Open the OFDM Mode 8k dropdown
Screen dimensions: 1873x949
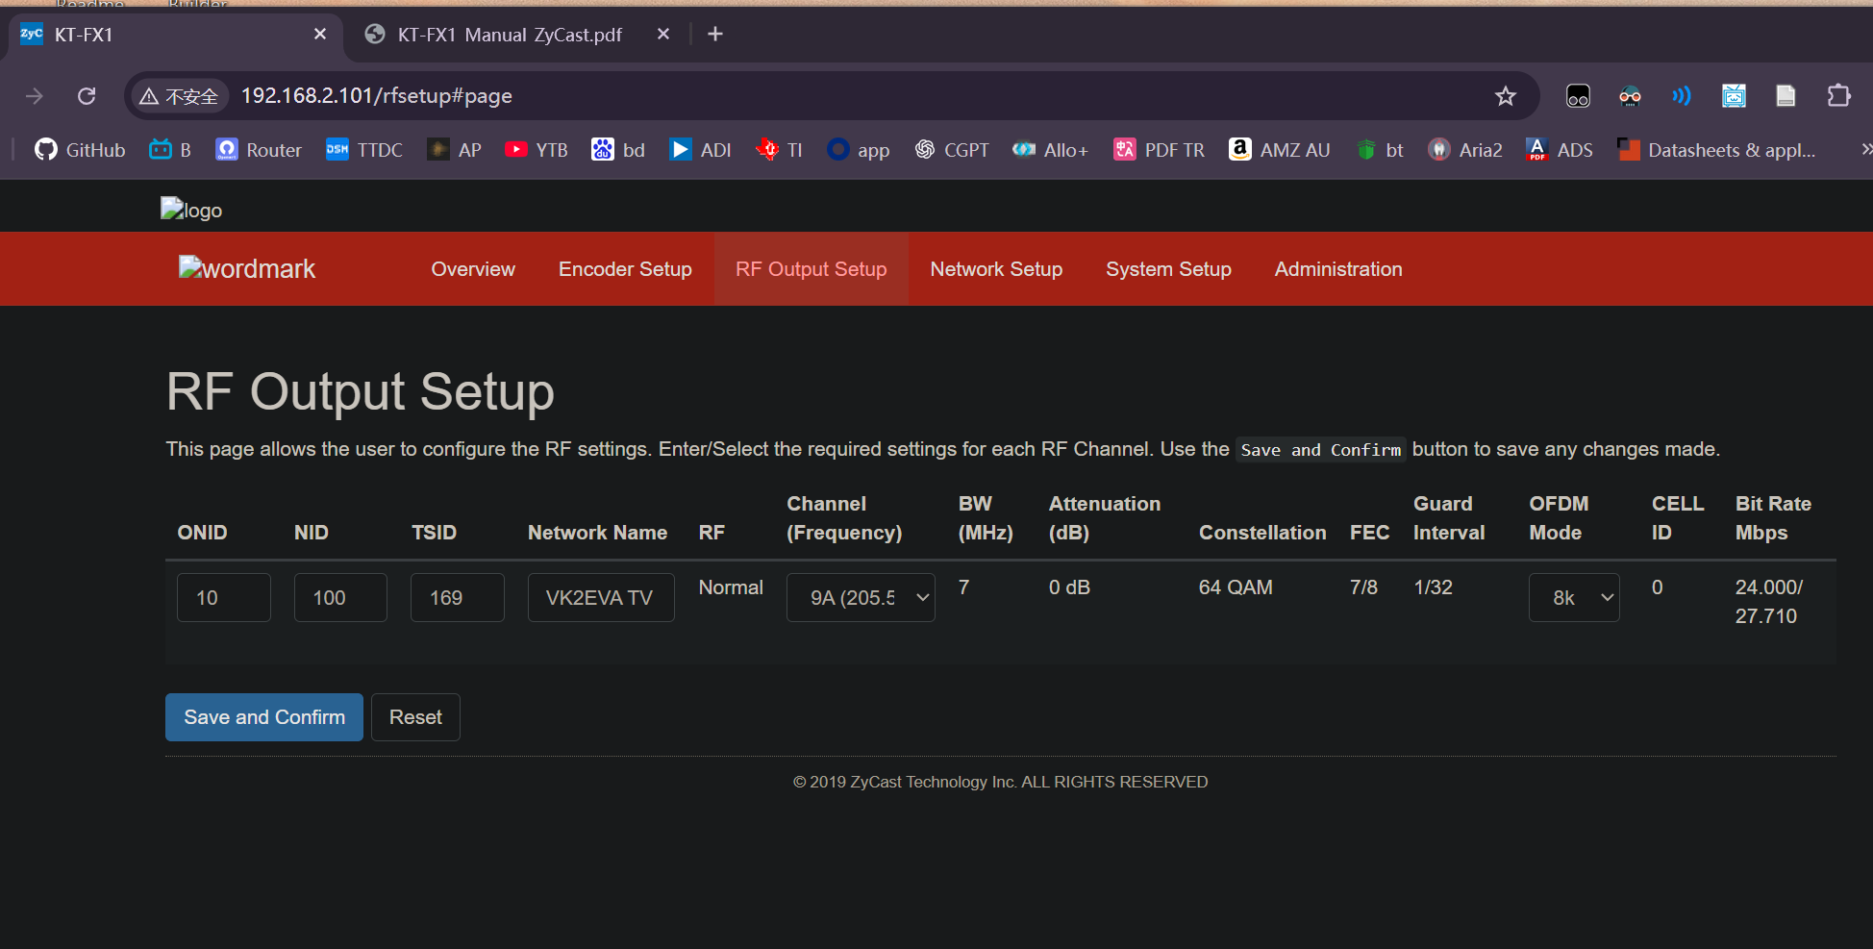pyautogui.click(x=1573, y=598)
